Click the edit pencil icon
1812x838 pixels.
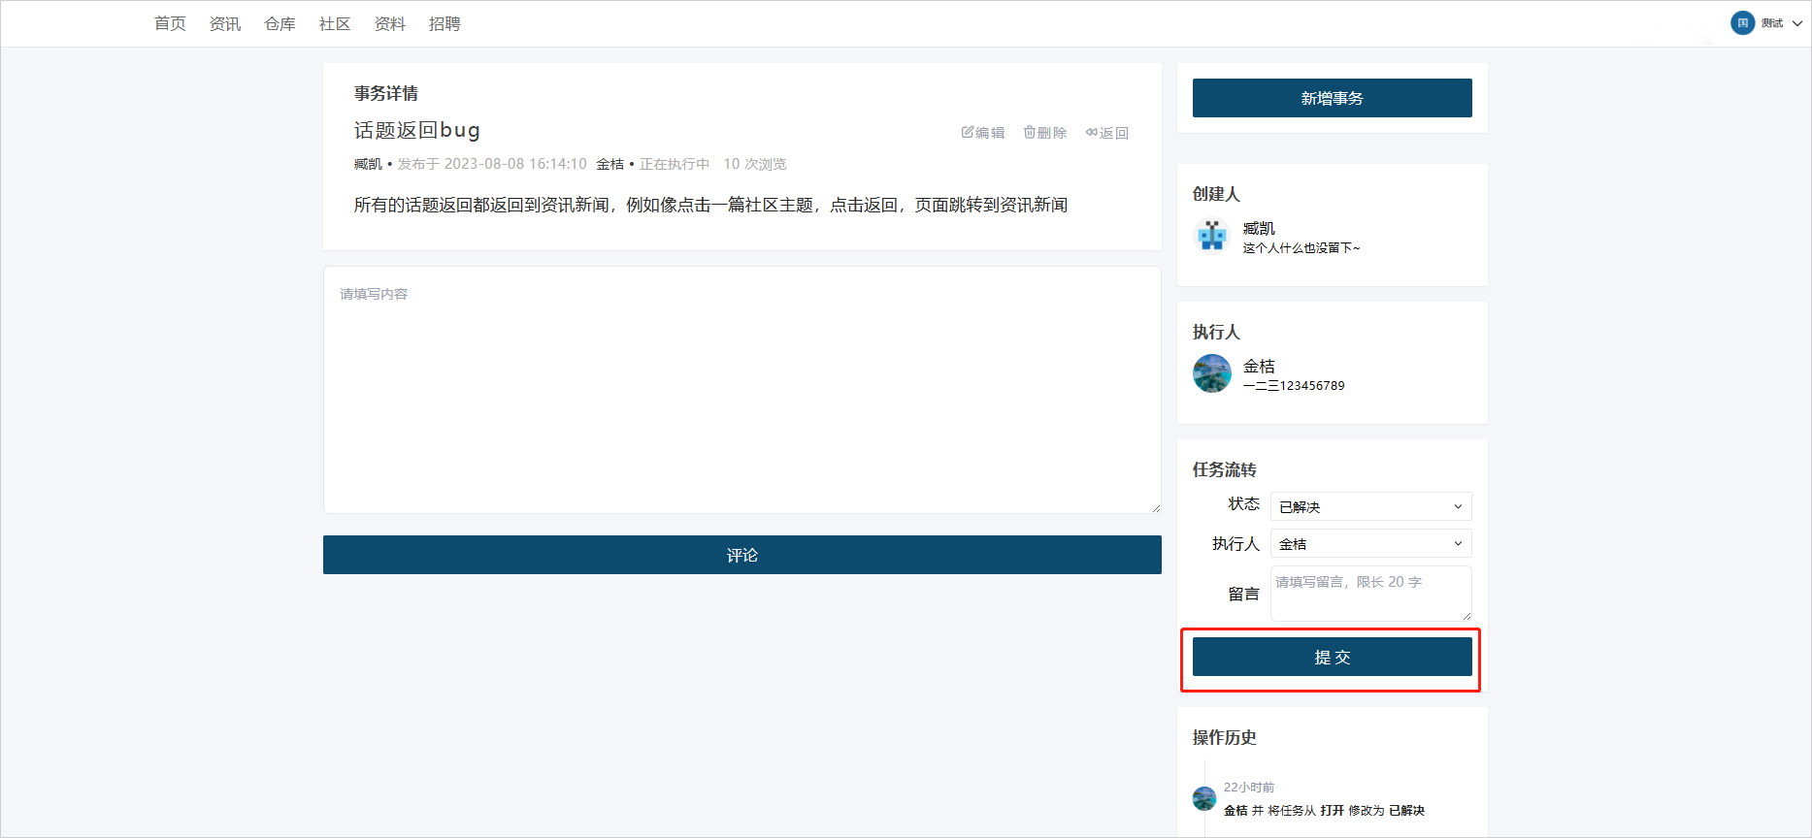[968, 132]
